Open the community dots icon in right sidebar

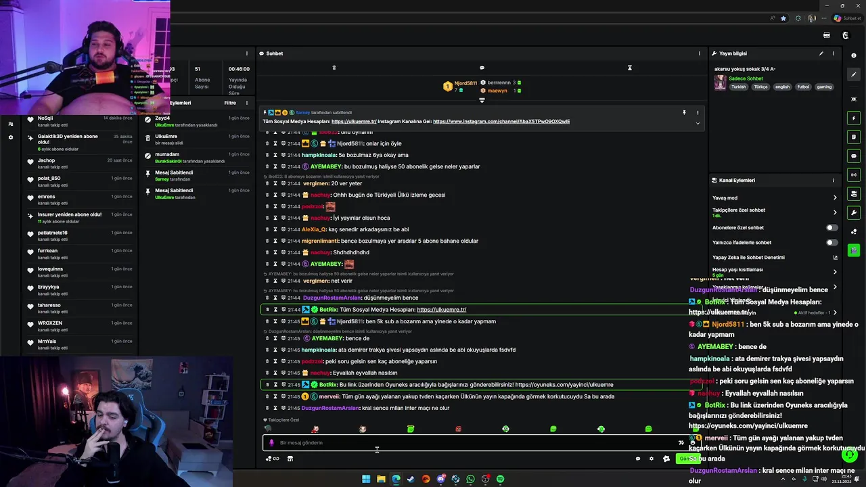coord(854,231)
